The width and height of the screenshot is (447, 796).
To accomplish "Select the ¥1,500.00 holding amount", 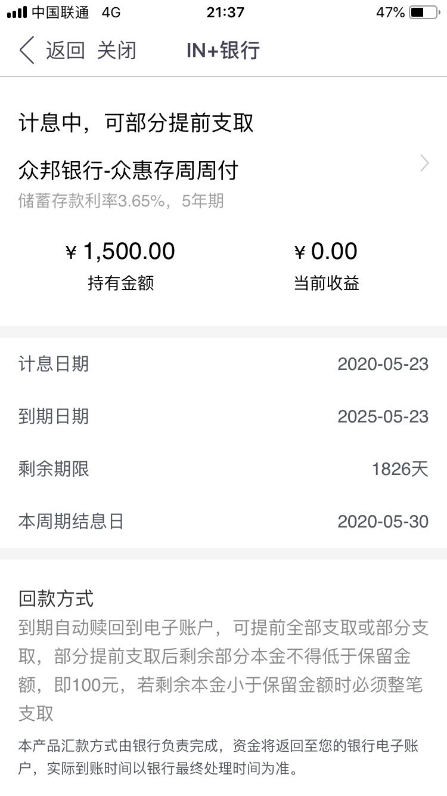I will pyautogui.click(x=120, y=251).
